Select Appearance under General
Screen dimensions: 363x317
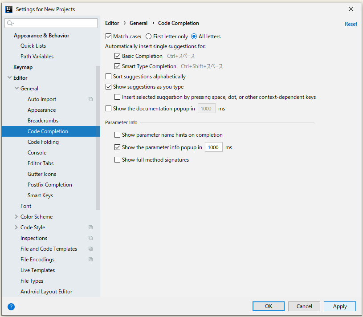point(42,110)
